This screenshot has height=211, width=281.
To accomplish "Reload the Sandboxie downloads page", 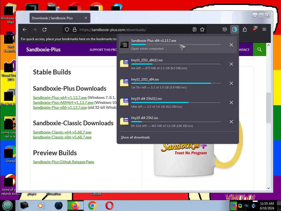I will click(x=44, y=30).
